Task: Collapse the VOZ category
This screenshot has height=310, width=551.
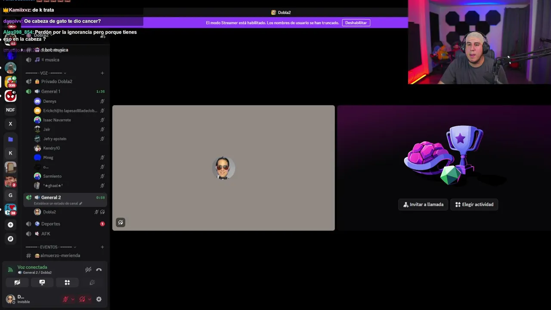Action: [x=46, y=73]
